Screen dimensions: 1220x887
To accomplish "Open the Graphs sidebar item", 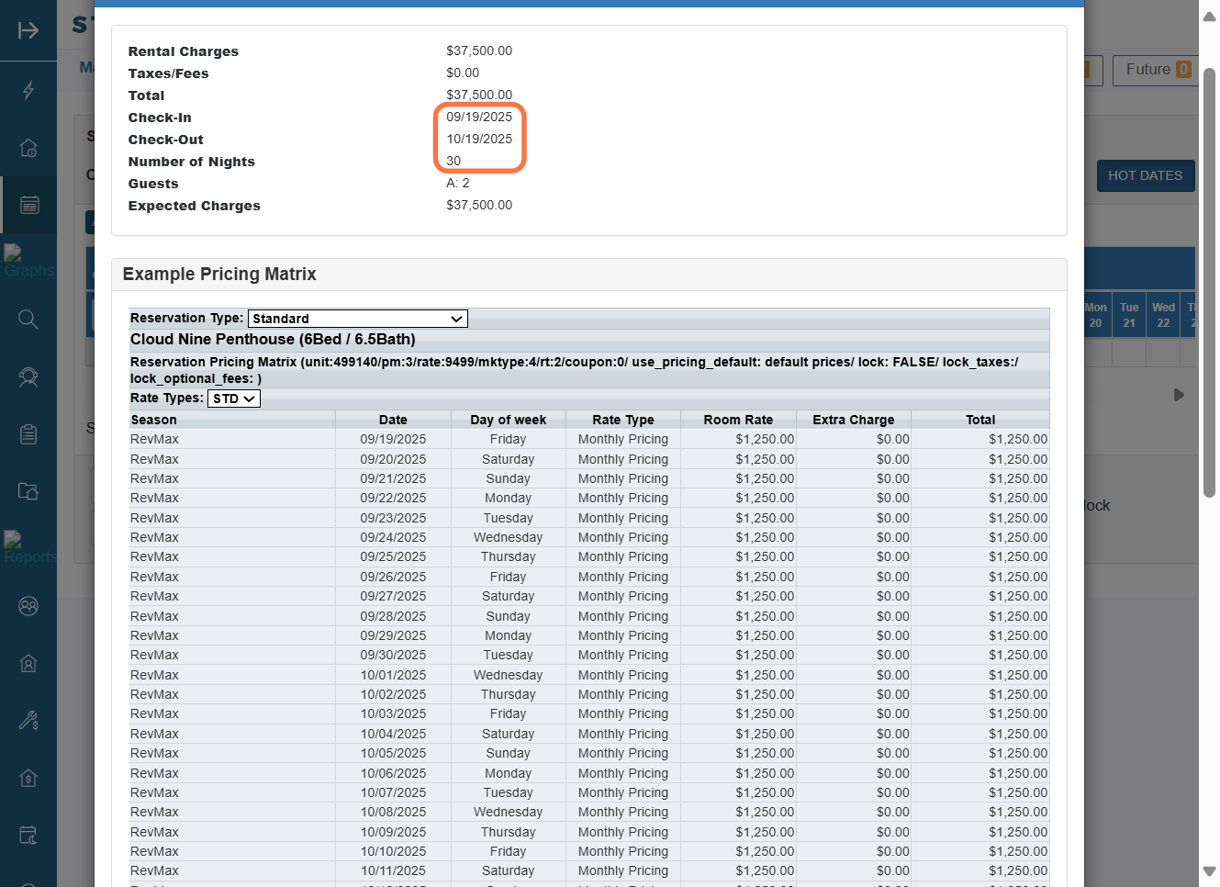I will (28, 262).
